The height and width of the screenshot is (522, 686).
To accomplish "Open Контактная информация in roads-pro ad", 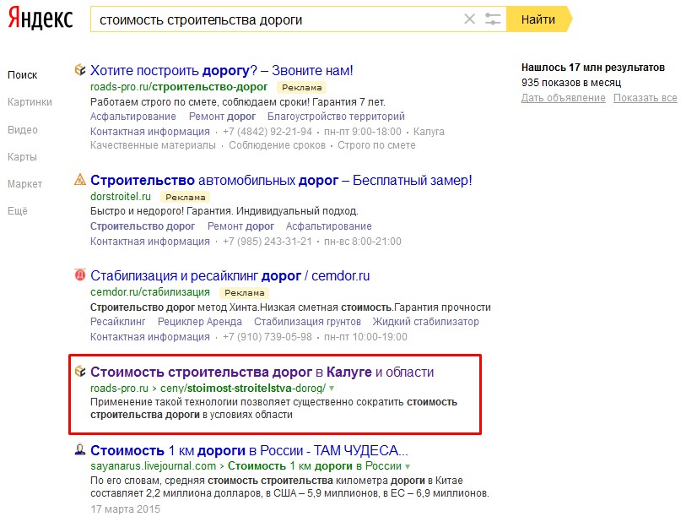I will [x=150, y=132].
